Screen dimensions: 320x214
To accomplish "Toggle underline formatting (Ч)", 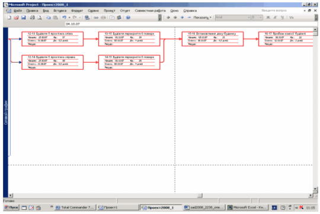I will point(282,18).
